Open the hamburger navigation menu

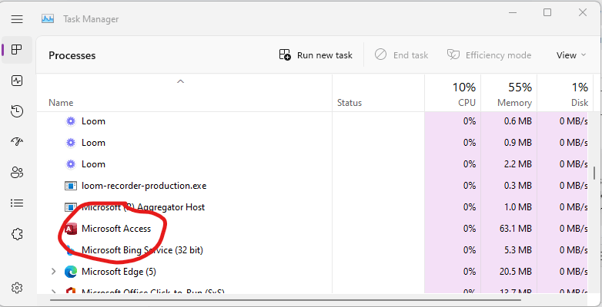tap(17, 19)
